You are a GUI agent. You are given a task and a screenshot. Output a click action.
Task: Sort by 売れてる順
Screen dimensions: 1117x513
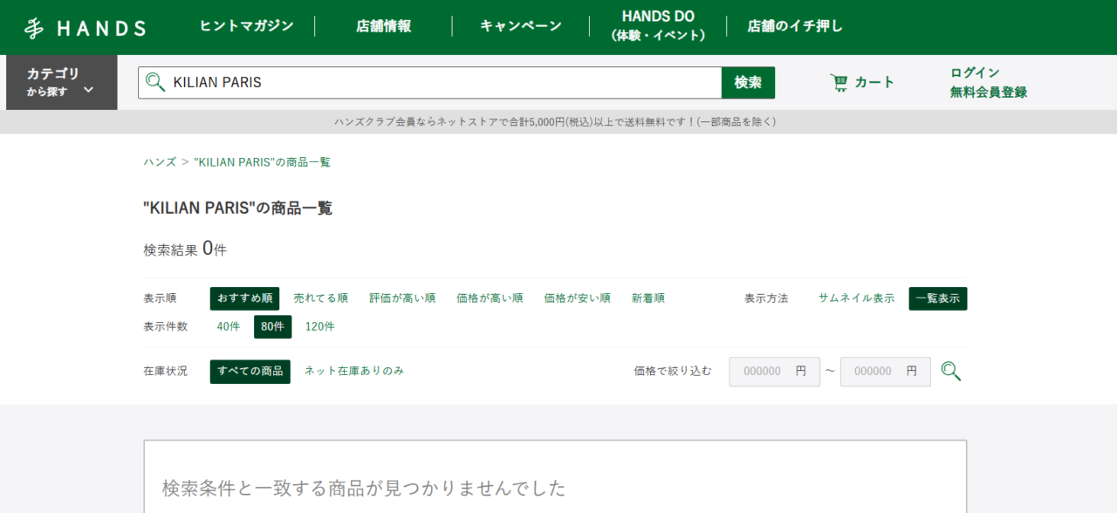point(321,298)
